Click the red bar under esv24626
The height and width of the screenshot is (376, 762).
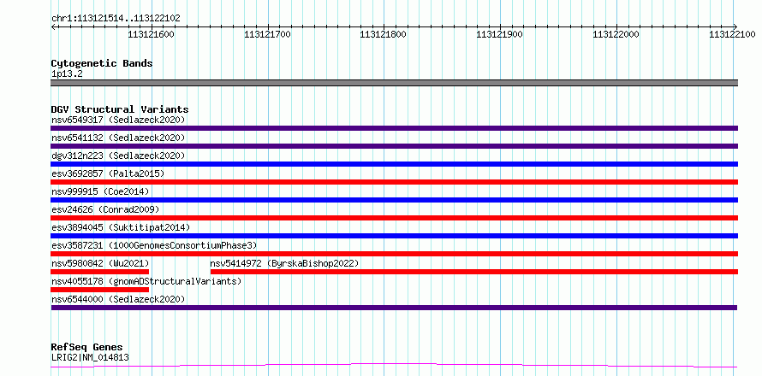(x=395, y=218)
